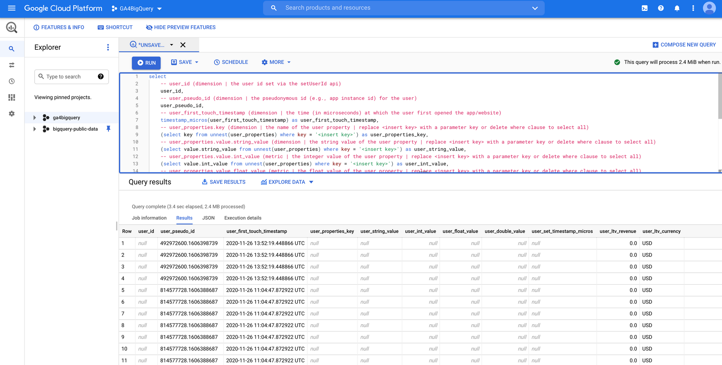Select the SQL workspace search icon in sidebar
Screen dimensions: 722x365
[12, 49]
